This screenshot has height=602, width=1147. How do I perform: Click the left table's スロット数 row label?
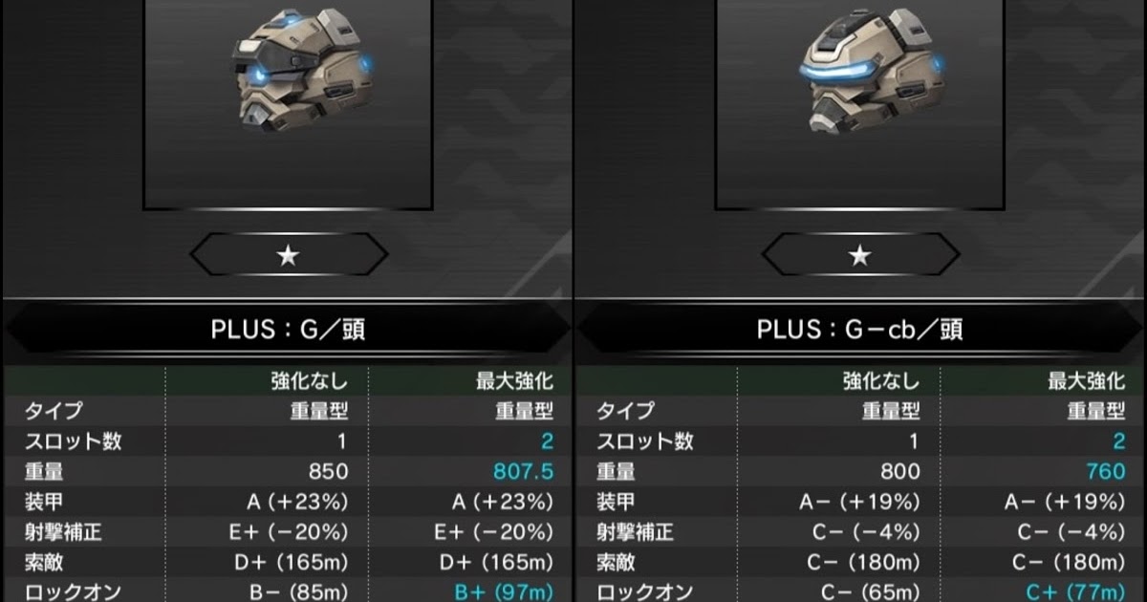coord(74,441)
